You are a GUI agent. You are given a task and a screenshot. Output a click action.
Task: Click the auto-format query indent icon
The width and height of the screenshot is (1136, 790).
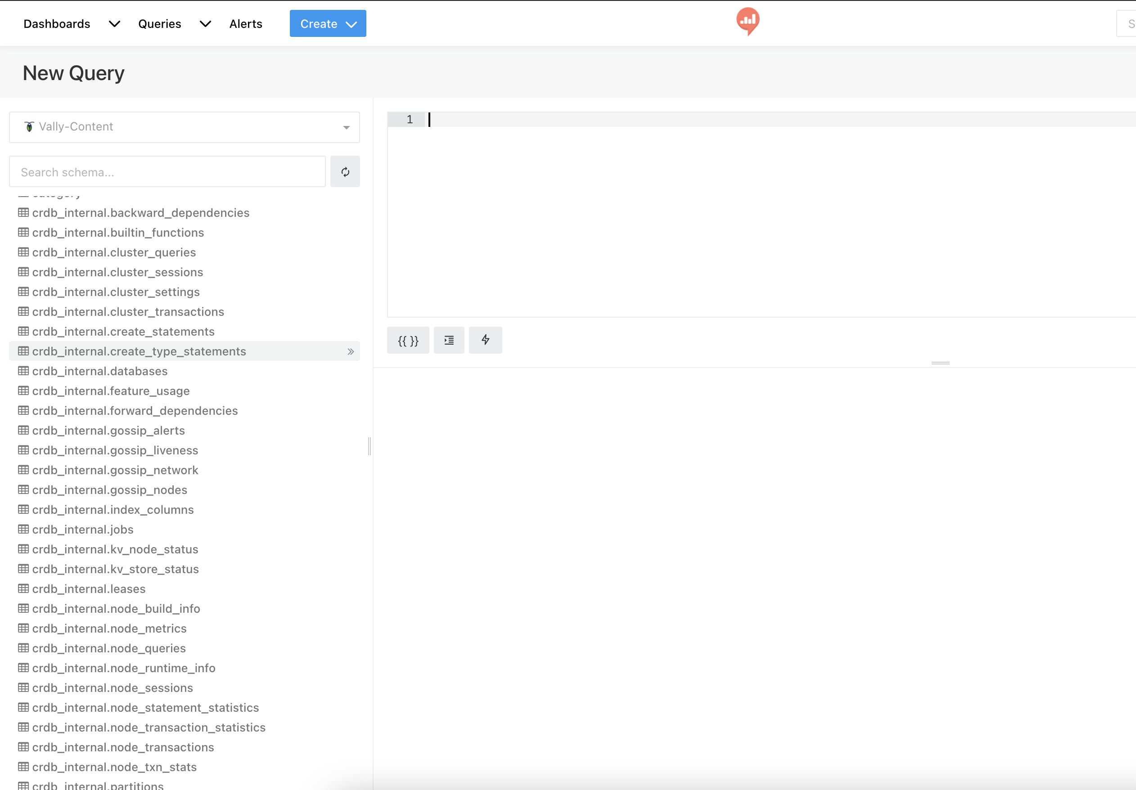[x=448, y=340]
